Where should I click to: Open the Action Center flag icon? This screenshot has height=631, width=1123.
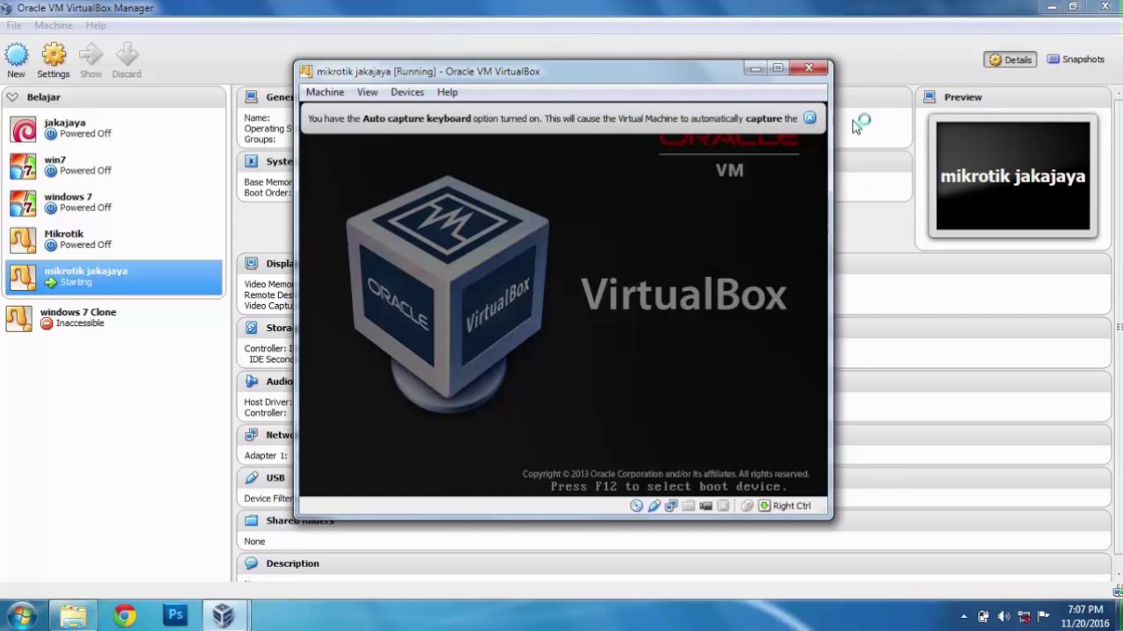[1044, 616]
